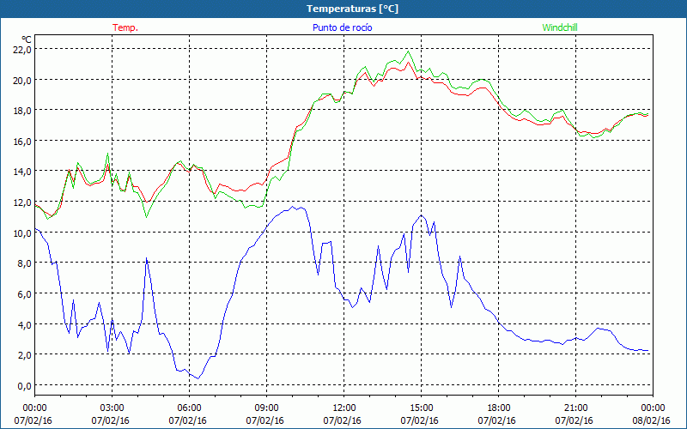Click the 18,0 y-axis value
The width and height of the screenshot is (687, 429).
pos(22,111)
